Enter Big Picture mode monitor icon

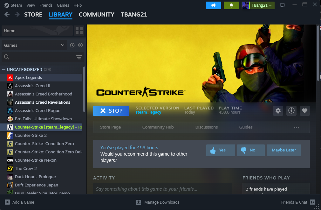[282, 5]
